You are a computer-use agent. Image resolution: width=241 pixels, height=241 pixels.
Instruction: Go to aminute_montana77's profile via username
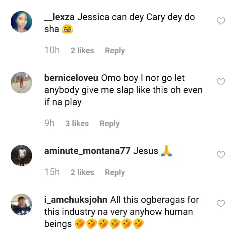pos(87,151)
